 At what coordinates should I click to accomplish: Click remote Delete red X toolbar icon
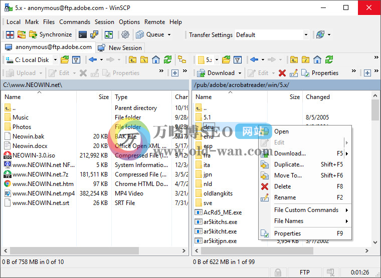[x=282, y=73]
